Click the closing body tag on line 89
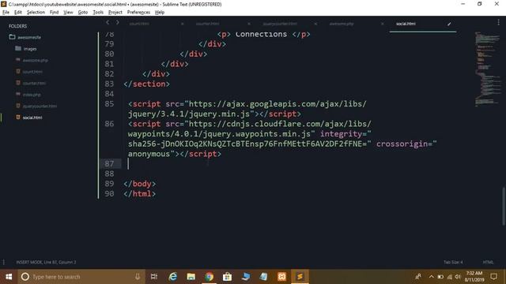The height and width of the screenshot is (284, 506). point(140,184)
